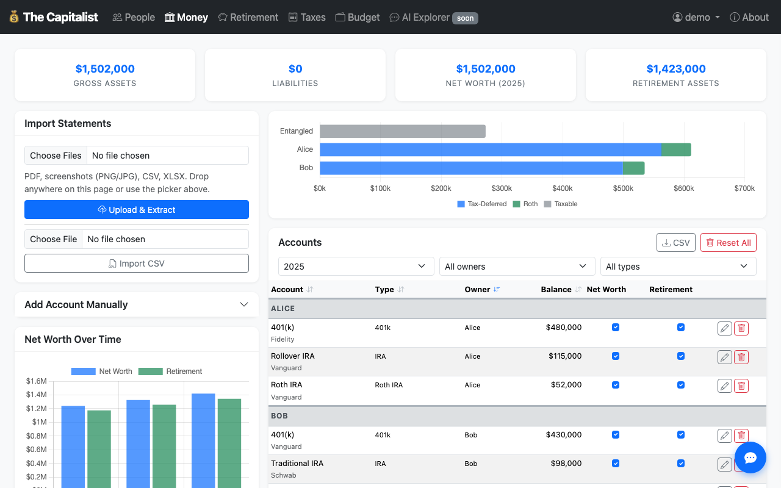Uncheck Net Worth for Alice's 401(k)
Screen dimensions: 781x488
click(x=616, y=328)
